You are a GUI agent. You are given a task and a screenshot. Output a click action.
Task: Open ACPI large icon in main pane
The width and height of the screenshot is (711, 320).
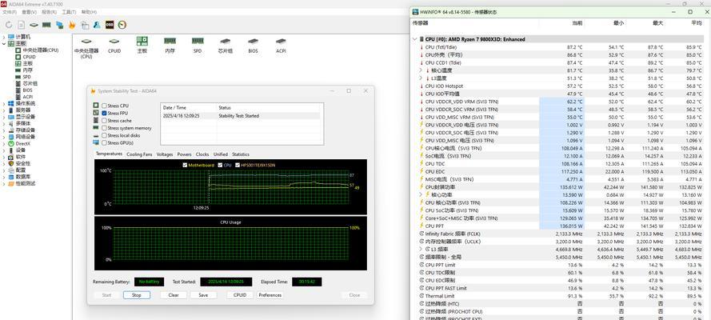(x=281, y=46)
